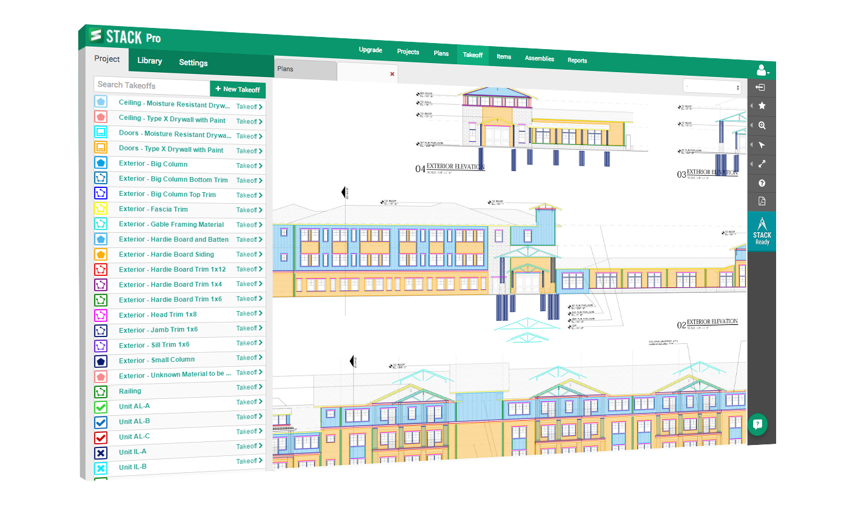The width and height of the screenshot is (861, 505).
Task: Click the dark pentagon icon for Small Column
Action: (101, 361)
